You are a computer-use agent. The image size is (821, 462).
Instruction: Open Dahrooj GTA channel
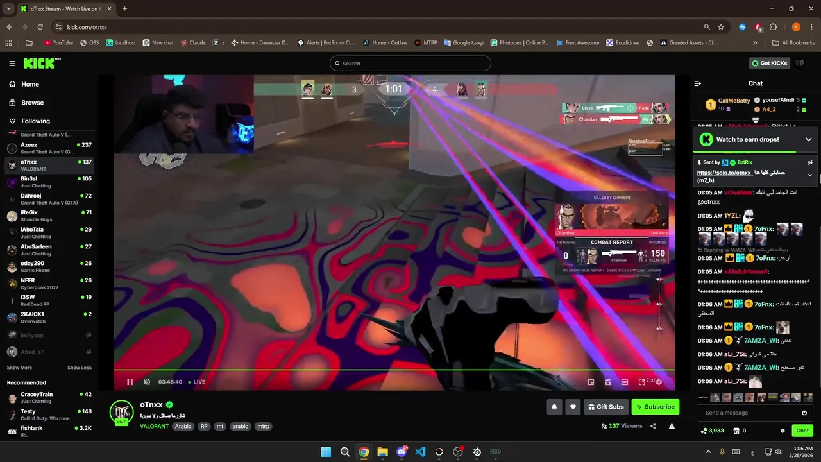[x=49, y=199]
